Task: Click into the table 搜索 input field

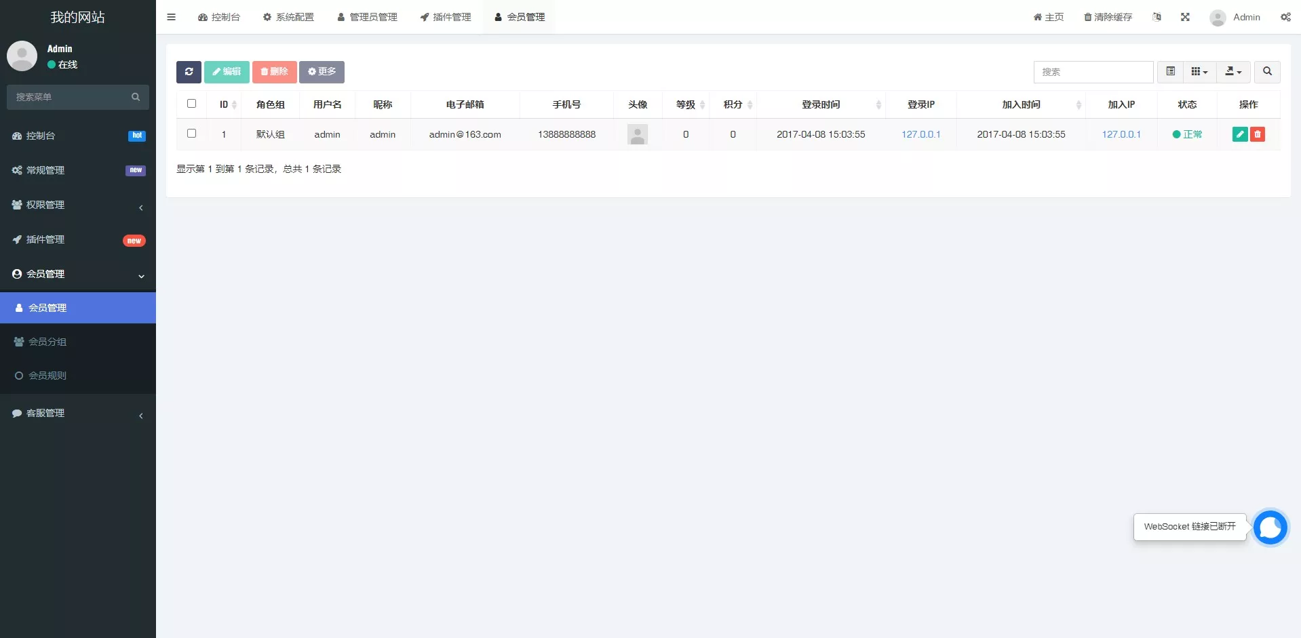Action: [x=1093, y=72]
